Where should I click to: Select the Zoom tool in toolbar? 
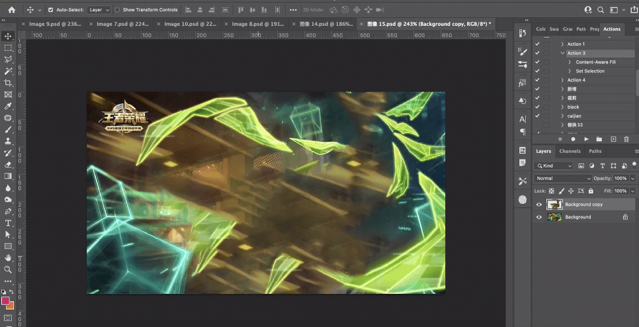tap(9, 269)
